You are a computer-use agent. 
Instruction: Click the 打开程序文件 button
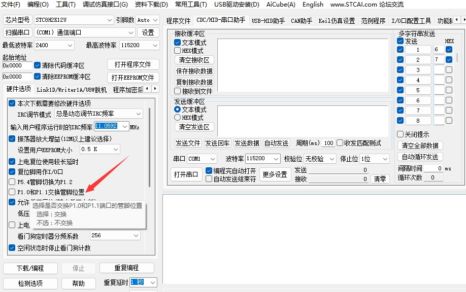pyautogui.click(x=133, y=64)
